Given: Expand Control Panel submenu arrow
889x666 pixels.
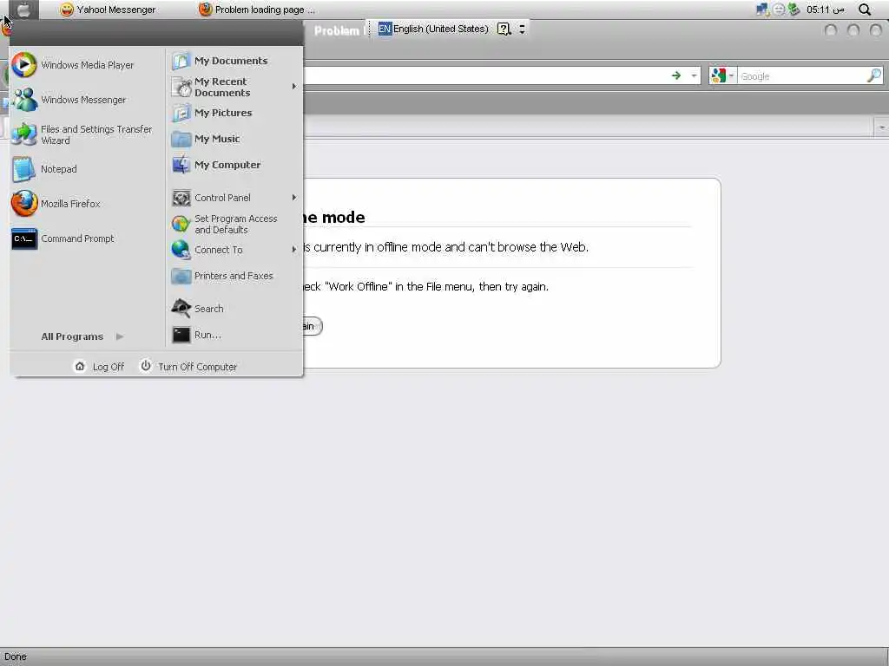Looking at the screenshot, I should (293, 198).
